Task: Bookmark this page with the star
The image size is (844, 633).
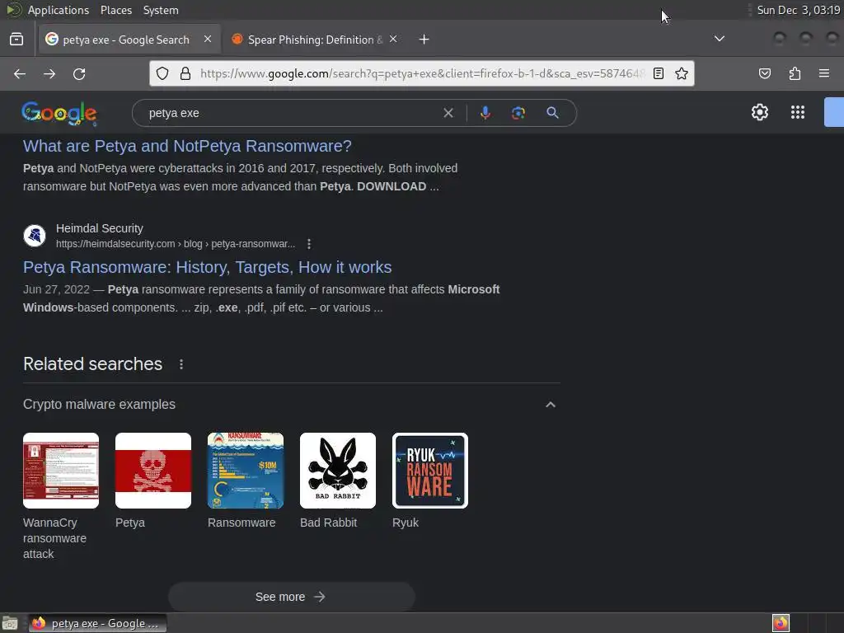Action: coord(682,73)
